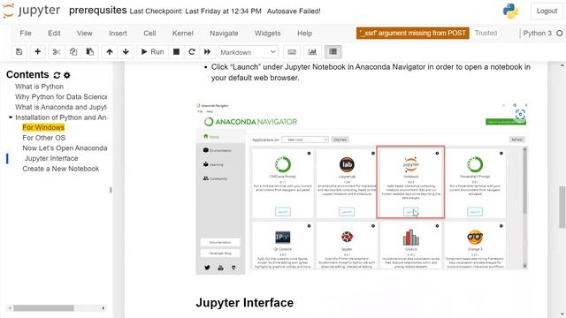Click the bar chart toolbar icon
Viewport: 566px width, 318px height.
coord(312,52)
